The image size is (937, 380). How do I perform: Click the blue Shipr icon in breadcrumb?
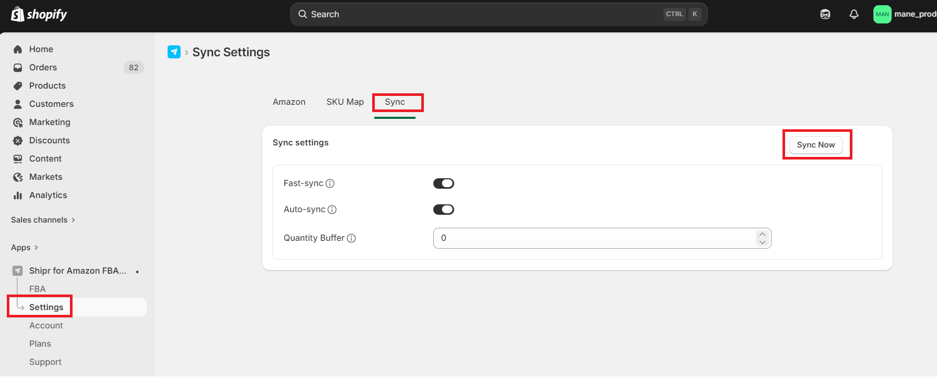[x=174, y=52]
